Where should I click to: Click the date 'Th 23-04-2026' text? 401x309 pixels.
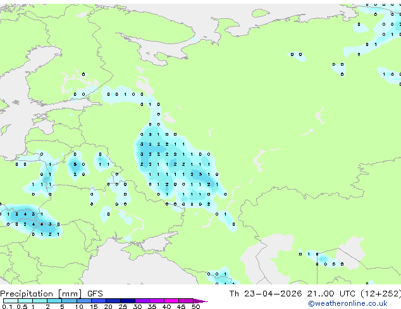tap(266, 294)
